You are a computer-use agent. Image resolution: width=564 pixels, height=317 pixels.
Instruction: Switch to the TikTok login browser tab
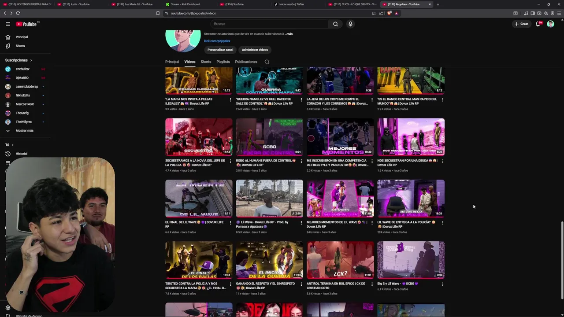tap(297, 4)
